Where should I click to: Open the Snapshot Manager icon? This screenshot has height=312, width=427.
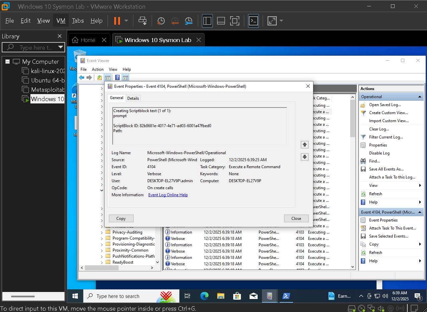(188, 21)
